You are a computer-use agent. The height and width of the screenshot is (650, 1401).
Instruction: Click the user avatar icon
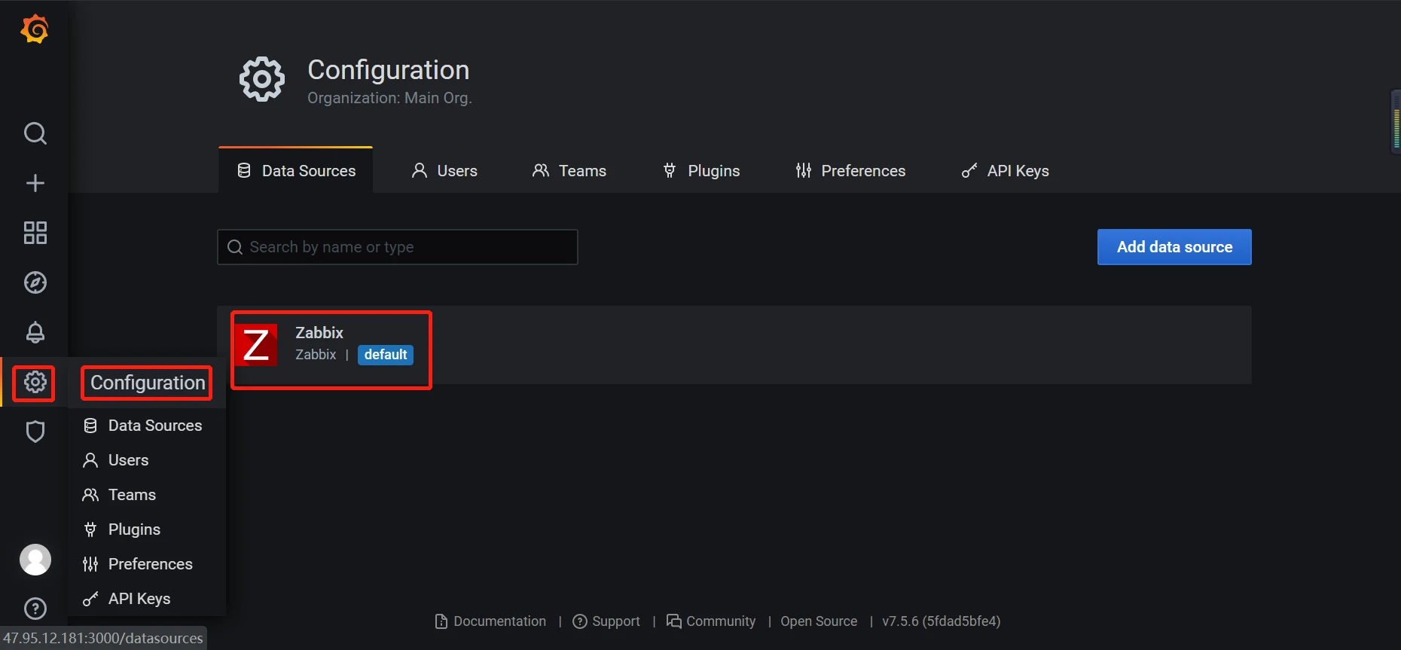click(35, 560)
